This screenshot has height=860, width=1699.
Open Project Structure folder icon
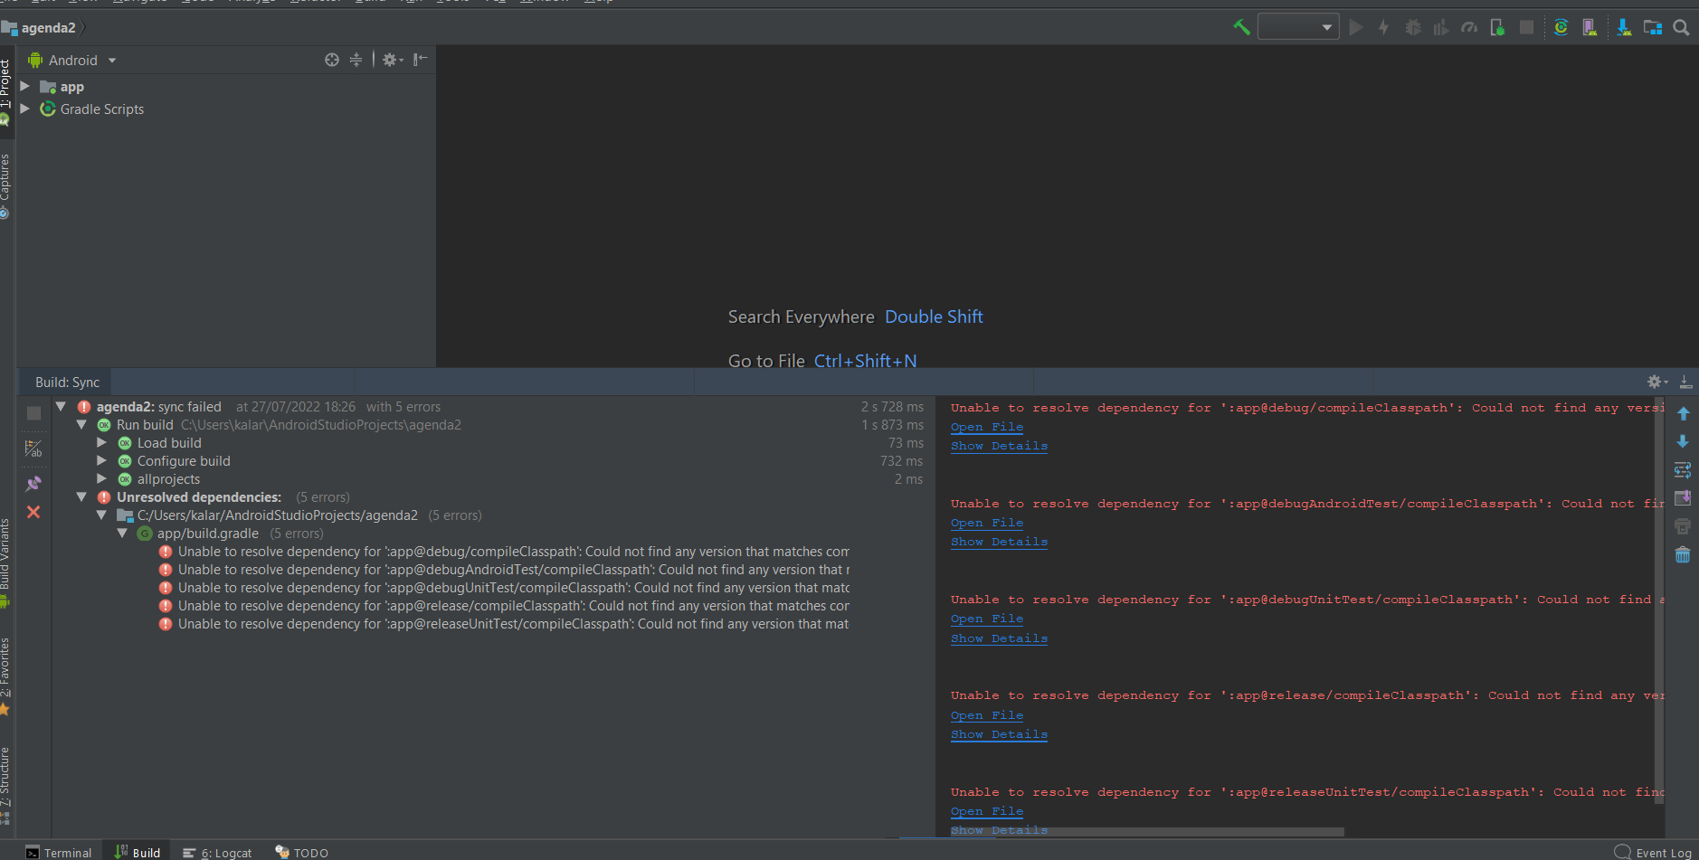[x=1653, y=27]
